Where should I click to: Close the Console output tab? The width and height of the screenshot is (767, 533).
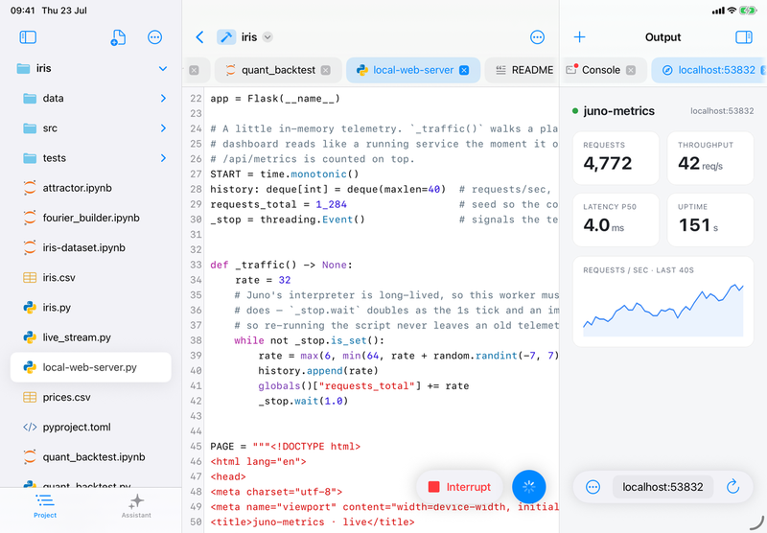coord(631,70)
